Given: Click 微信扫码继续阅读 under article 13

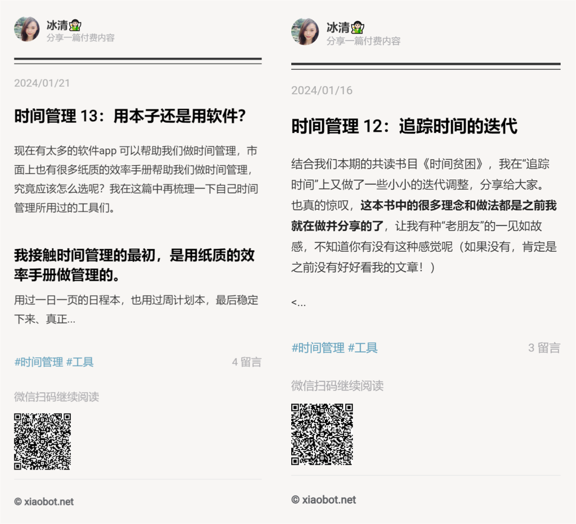Looking at the screenshot, I should [57, 397].
